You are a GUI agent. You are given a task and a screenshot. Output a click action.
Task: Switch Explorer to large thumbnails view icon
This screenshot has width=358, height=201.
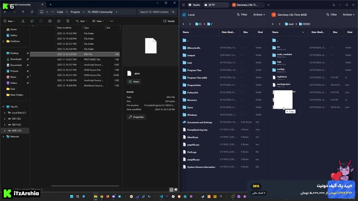pyautogui.click(x=176, y=190)
